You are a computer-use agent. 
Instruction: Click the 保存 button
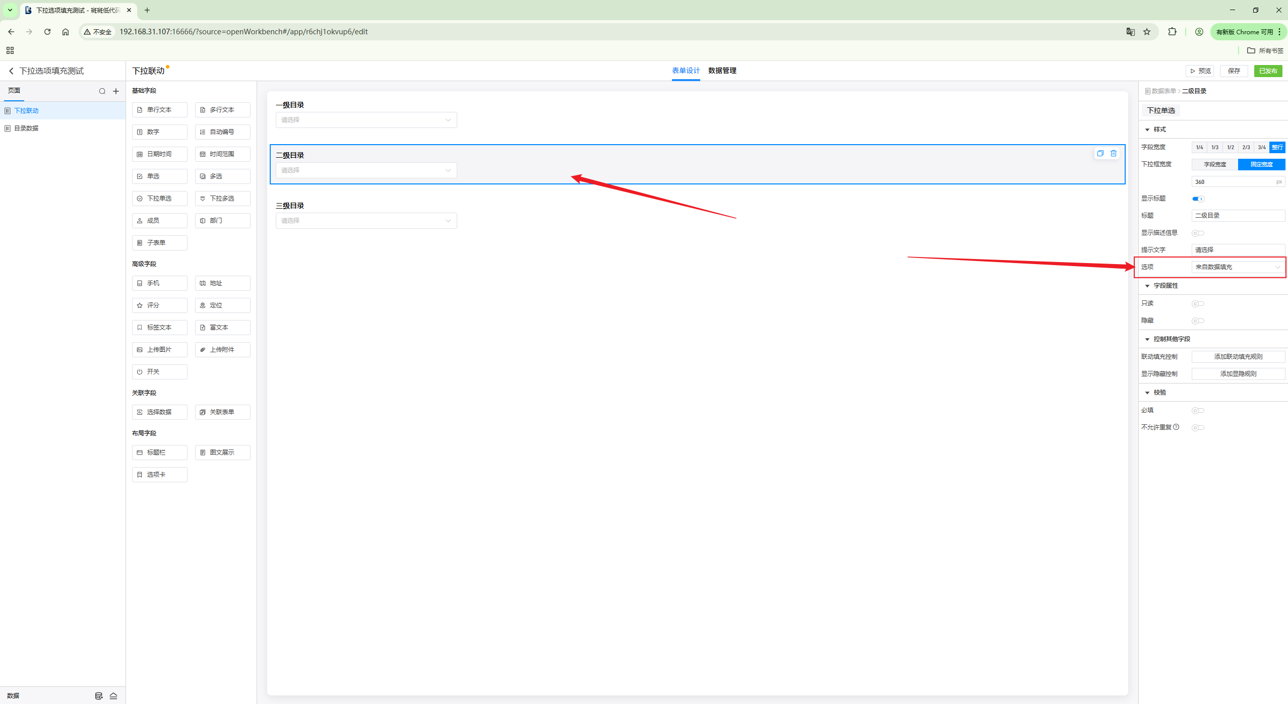(1234, 71)
